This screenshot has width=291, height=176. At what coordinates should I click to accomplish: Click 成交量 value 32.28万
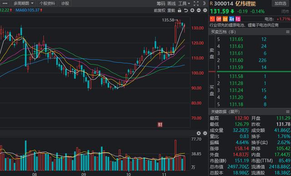(x=241, y=131)
